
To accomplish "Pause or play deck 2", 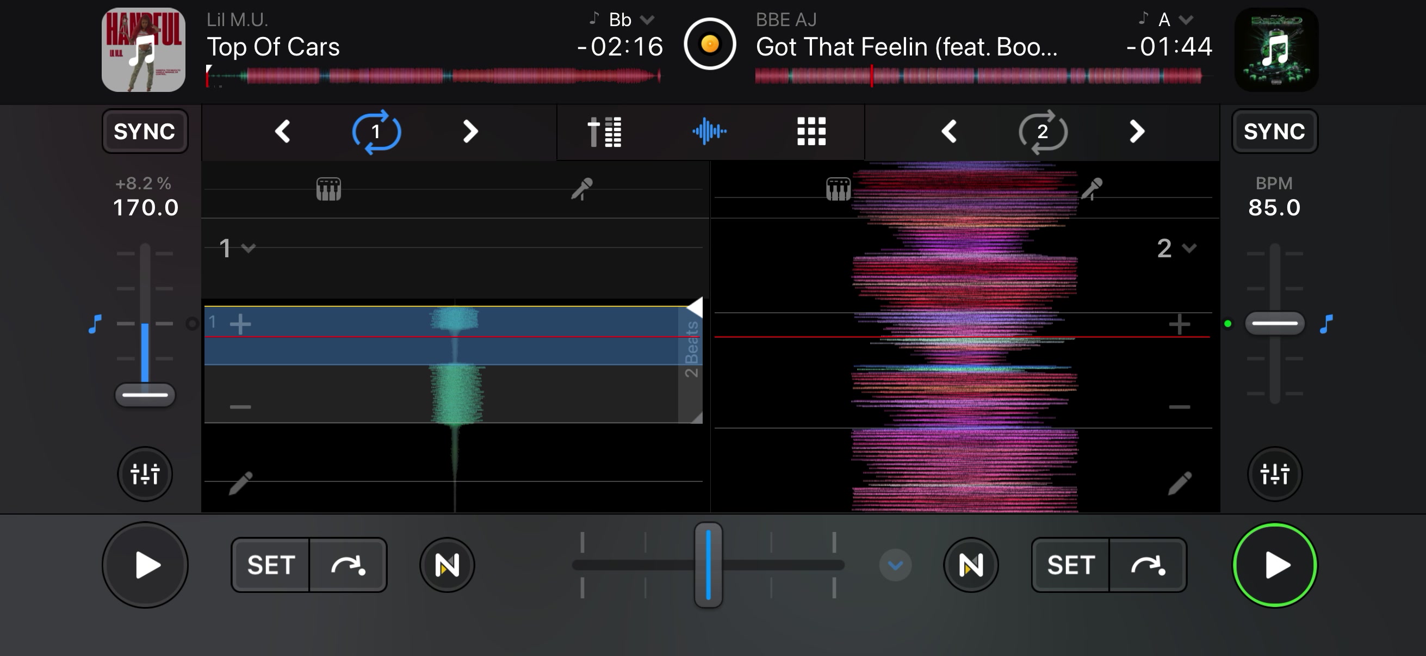I will pos(1274,565).
